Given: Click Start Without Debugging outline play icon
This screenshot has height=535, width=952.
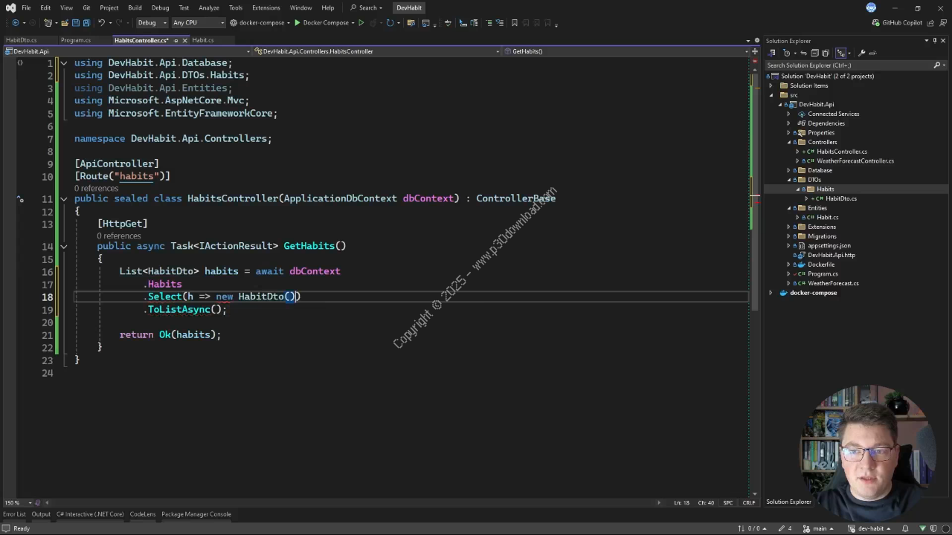Looking at the screenshot, I should tap(361, 23).
